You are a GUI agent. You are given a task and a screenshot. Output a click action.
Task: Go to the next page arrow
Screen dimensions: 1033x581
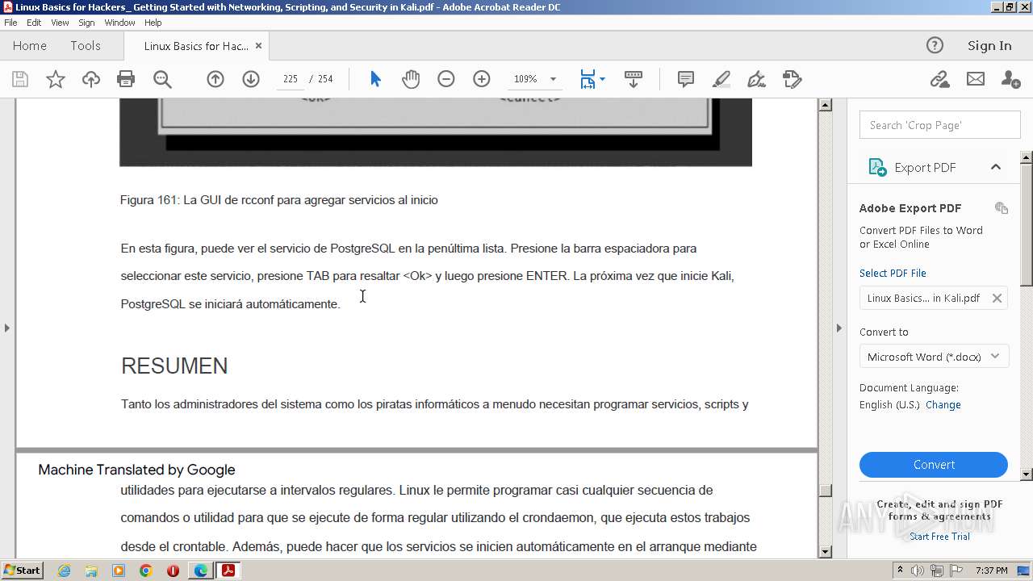tap(251, 79)
